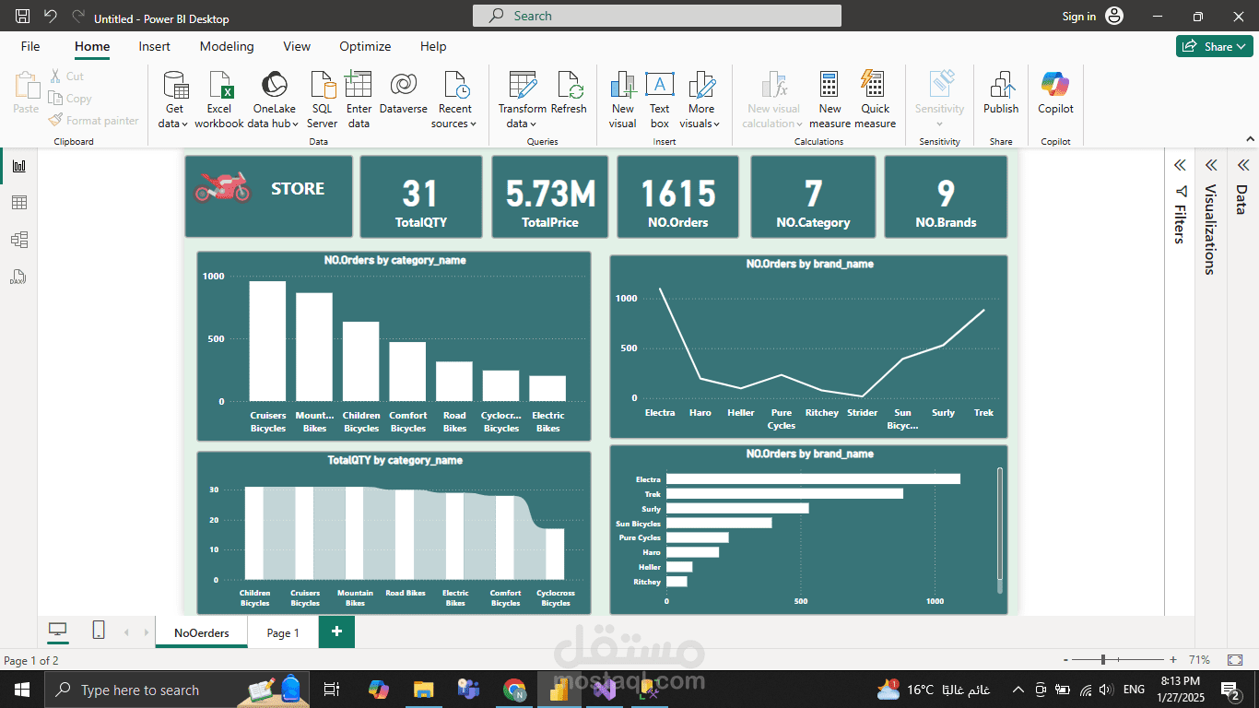The width and height of the screenshot is (1259, 708).
Task: Import from Excel workbook
Action: pos(219,100)
